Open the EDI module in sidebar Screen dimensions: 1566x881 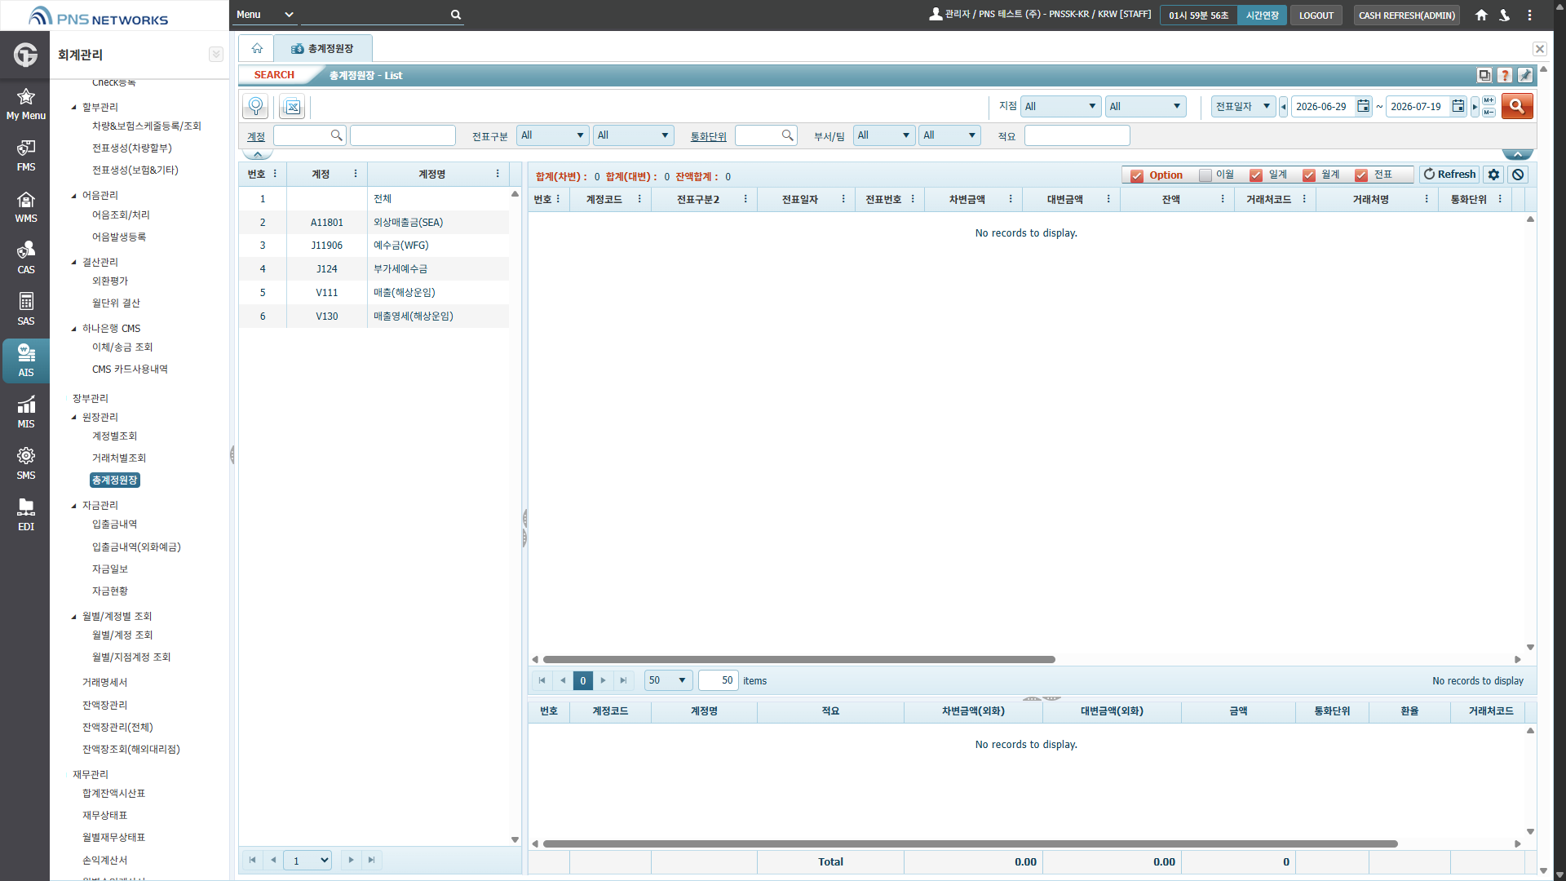click(x=25, y=515)
